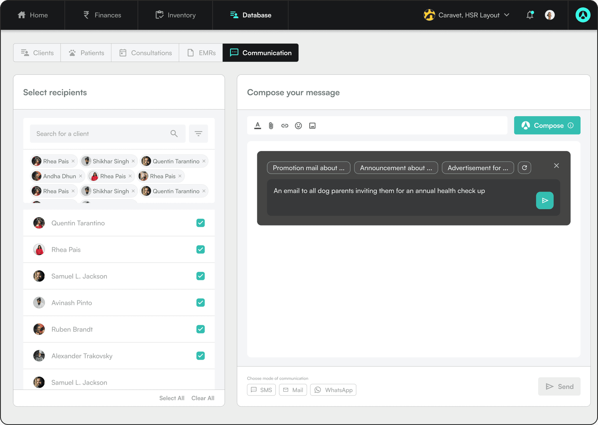Image resolution: width=598 pixels, height=425 pixels.
Task: Click the insert image icon
Action: coord(312,126)
